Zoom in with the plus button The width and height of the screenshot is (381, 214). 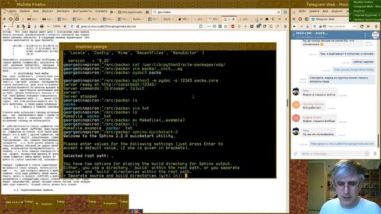65,26
